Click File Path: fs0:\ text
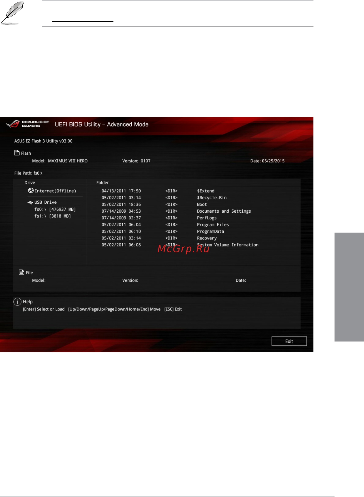Viewport: 364px width, 497px height. coord(28,173)
